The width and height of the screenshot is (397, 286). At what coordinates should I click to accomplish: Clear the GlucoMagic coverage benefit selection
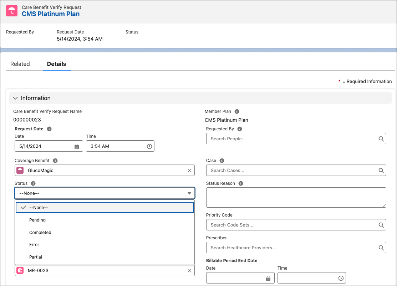tap(189, 171)
